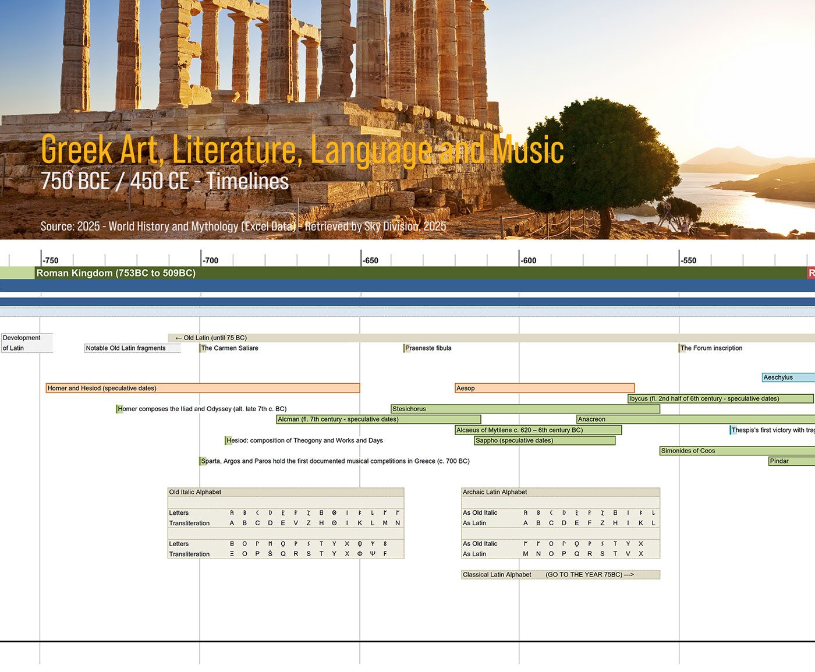Click the Aeschylus blue bar

(x=788, y=377)
